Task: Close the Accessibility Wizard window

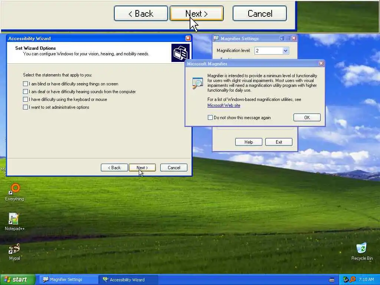Action: [188, 38]
